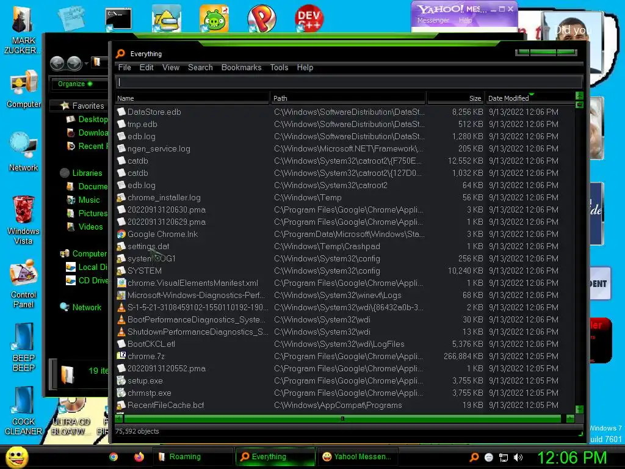Click the chrmstp.exe file icon
Viewport: 625px width, 469px height.
tap(121, 393)
